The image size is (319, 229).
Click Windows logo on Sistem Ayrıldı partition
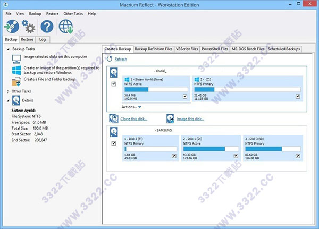127,79
